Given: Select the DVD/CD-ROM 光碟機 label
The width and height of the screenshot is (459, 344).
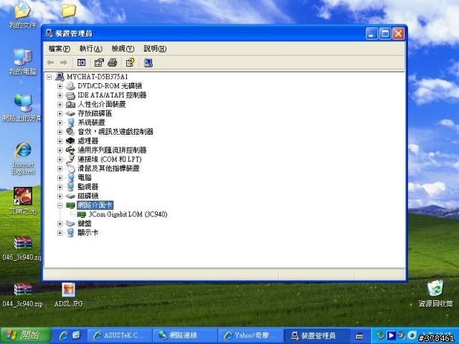Looking at the screenshot, I should 110,86.
